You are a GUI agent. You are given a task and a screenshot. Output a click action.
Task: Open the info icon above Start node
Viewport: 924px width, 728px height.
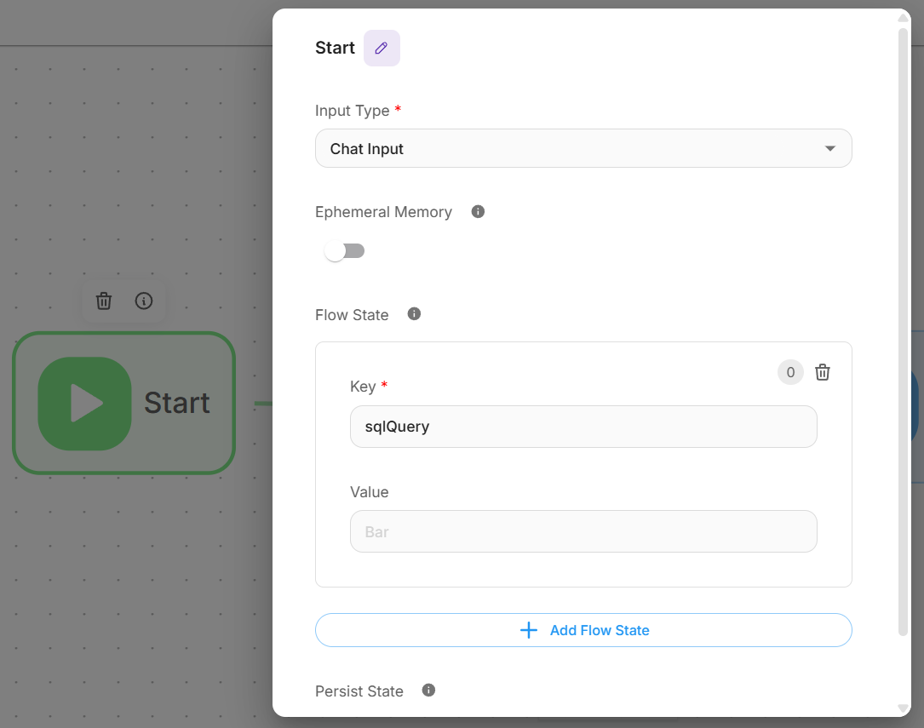tap(144, 301)
